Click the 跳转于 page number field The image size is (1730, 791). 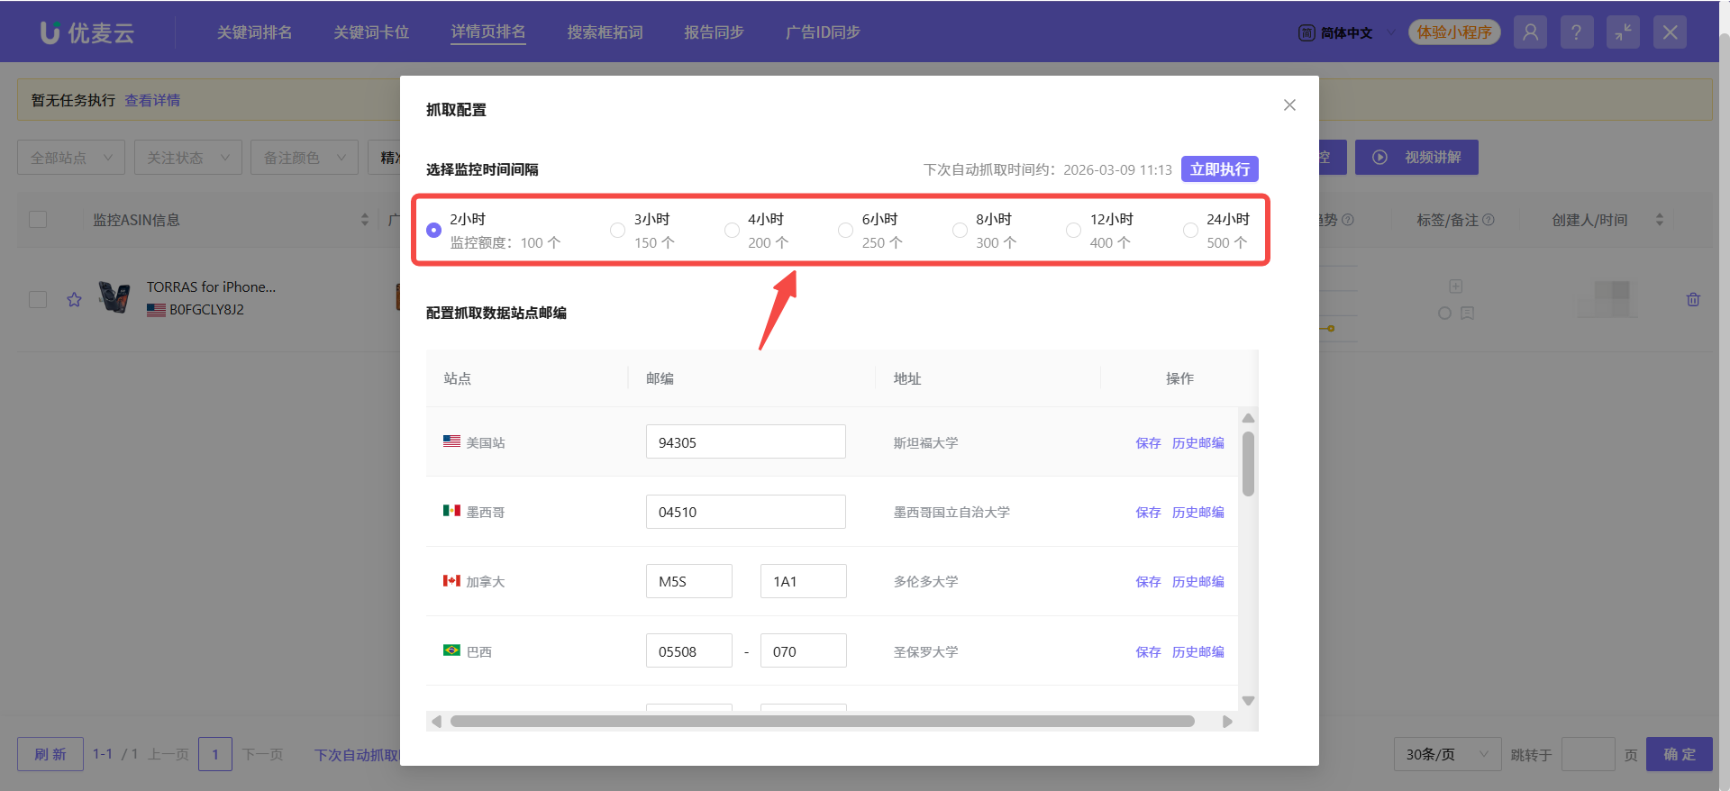[x=1588, y=754]
